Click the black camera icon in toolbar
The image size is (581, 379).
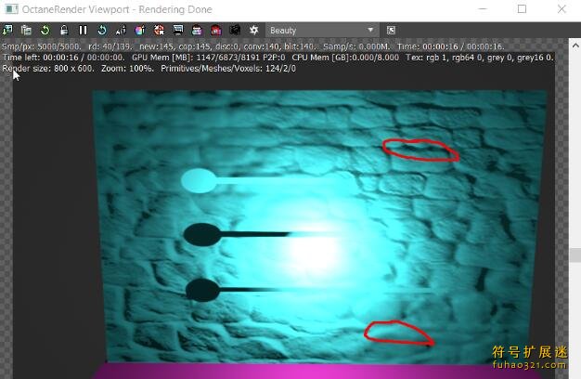(x=235, y=30)
